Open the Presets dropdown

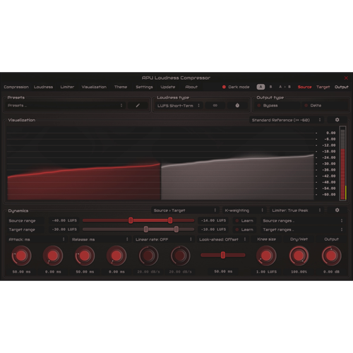click(65, 105)
